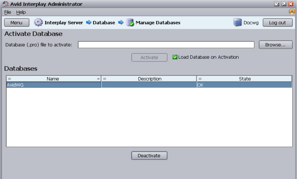The width and height of the screenshot is (297, 179).
Task: Click the Interplay Server gear icon
Action: [x=38, y=22]
